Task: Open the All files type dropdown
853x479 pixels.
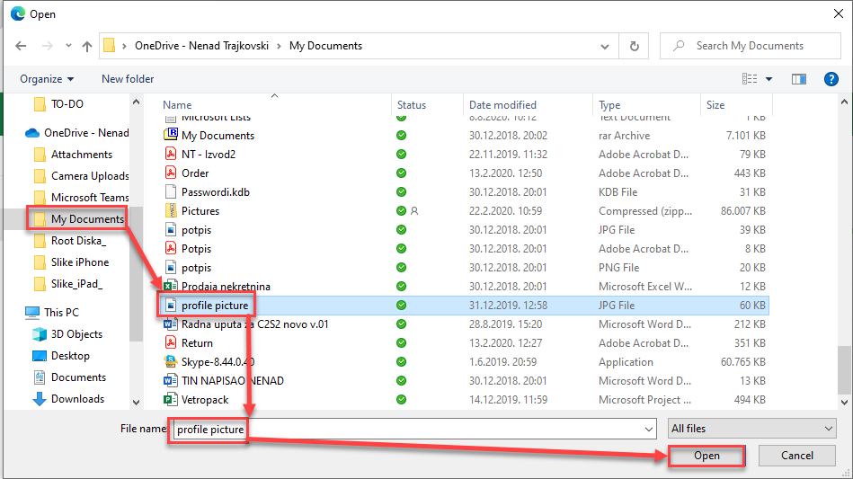Action: coord(752,430)
